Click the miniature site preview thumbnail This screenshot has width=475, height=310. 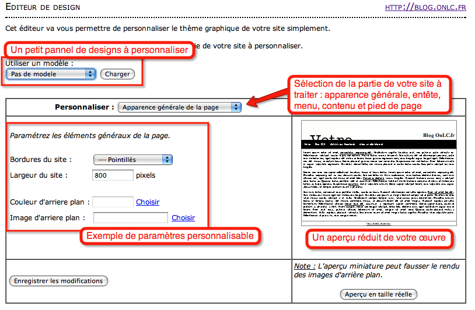379,173
